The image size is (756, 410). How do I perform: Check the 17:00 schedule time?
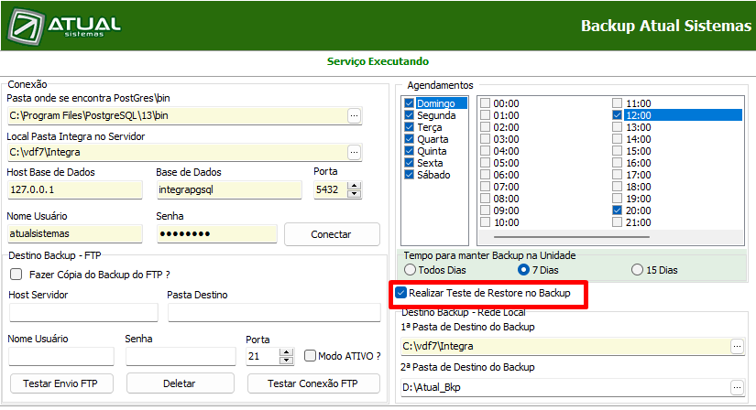coord(617,175)
